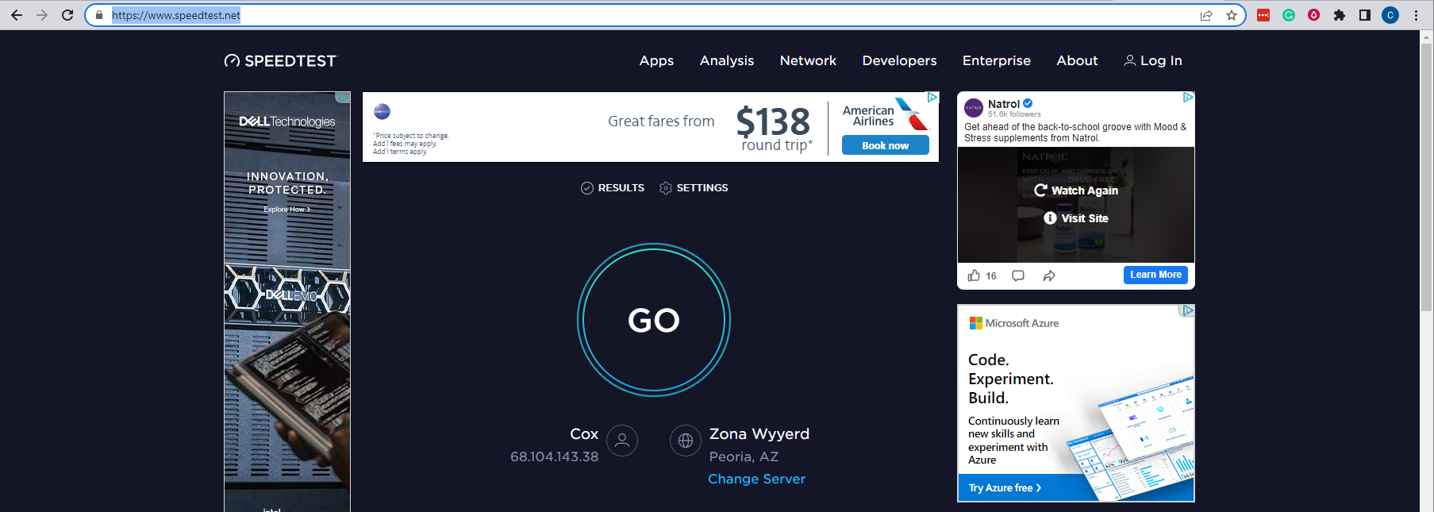Reload the page using refresh icon
Image resolution: width=1434 pixels, height=512 pixels.
(x=67, y=15)
